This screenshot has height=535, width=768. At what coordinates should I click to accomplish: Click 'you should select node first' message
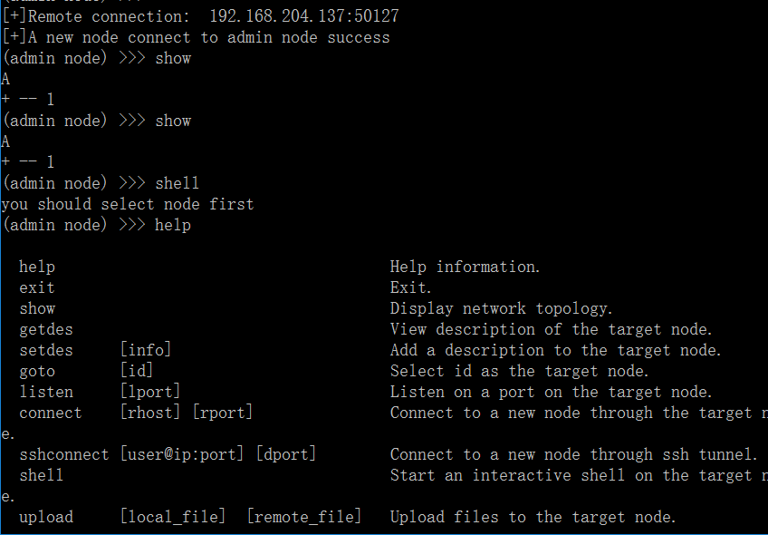click(128, 204)
